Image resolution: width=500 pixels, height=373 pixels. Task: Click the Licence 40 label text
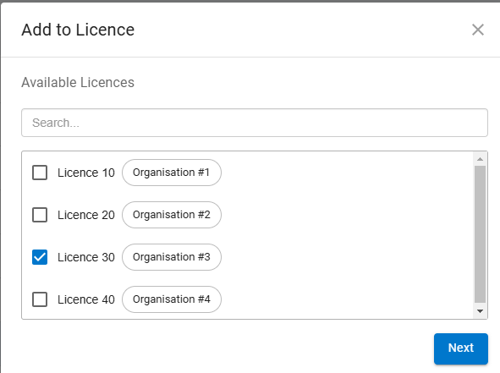coord(86,299)
